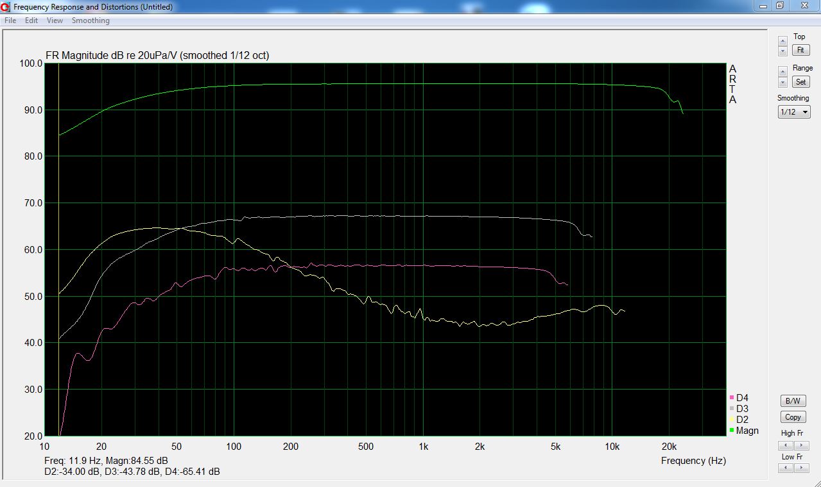Click the pink D4 legend swatch
Screen dimensions: 821x487
(732, 398)
